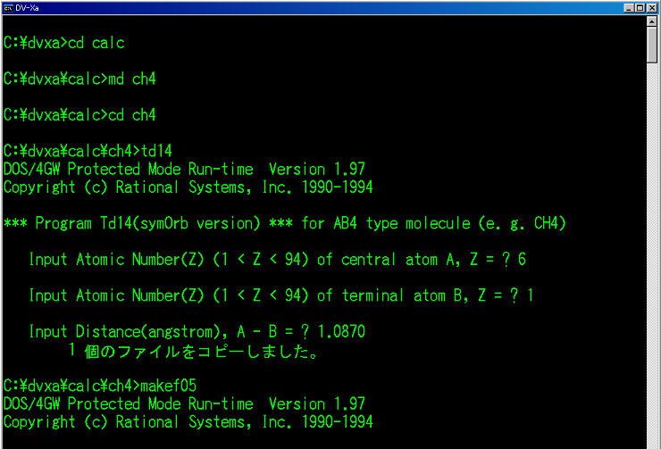Click the scrollbar up arrow
Viewport: 661px width, 449px height.
pos(653,21)
